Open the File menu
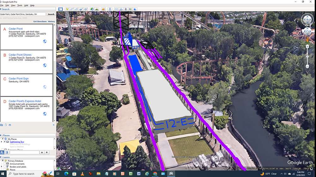The image size is (316, 177). tap(2, 5)
